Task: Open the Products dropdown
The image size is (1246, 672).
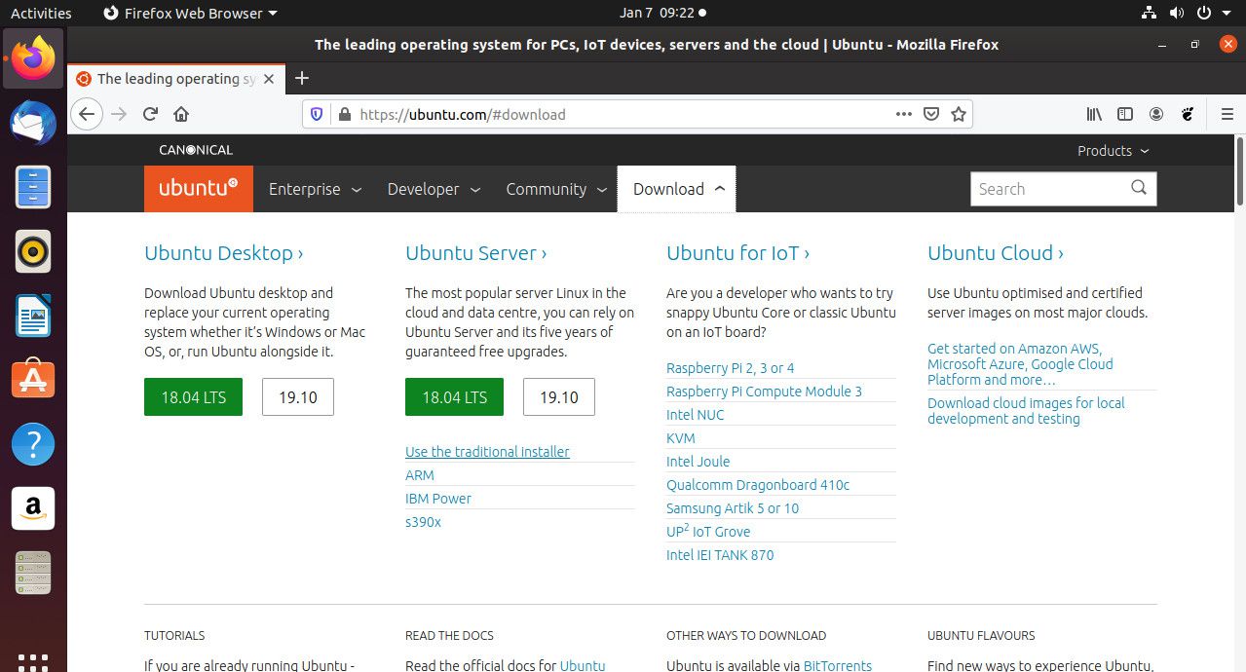Action: point(1113,151)
